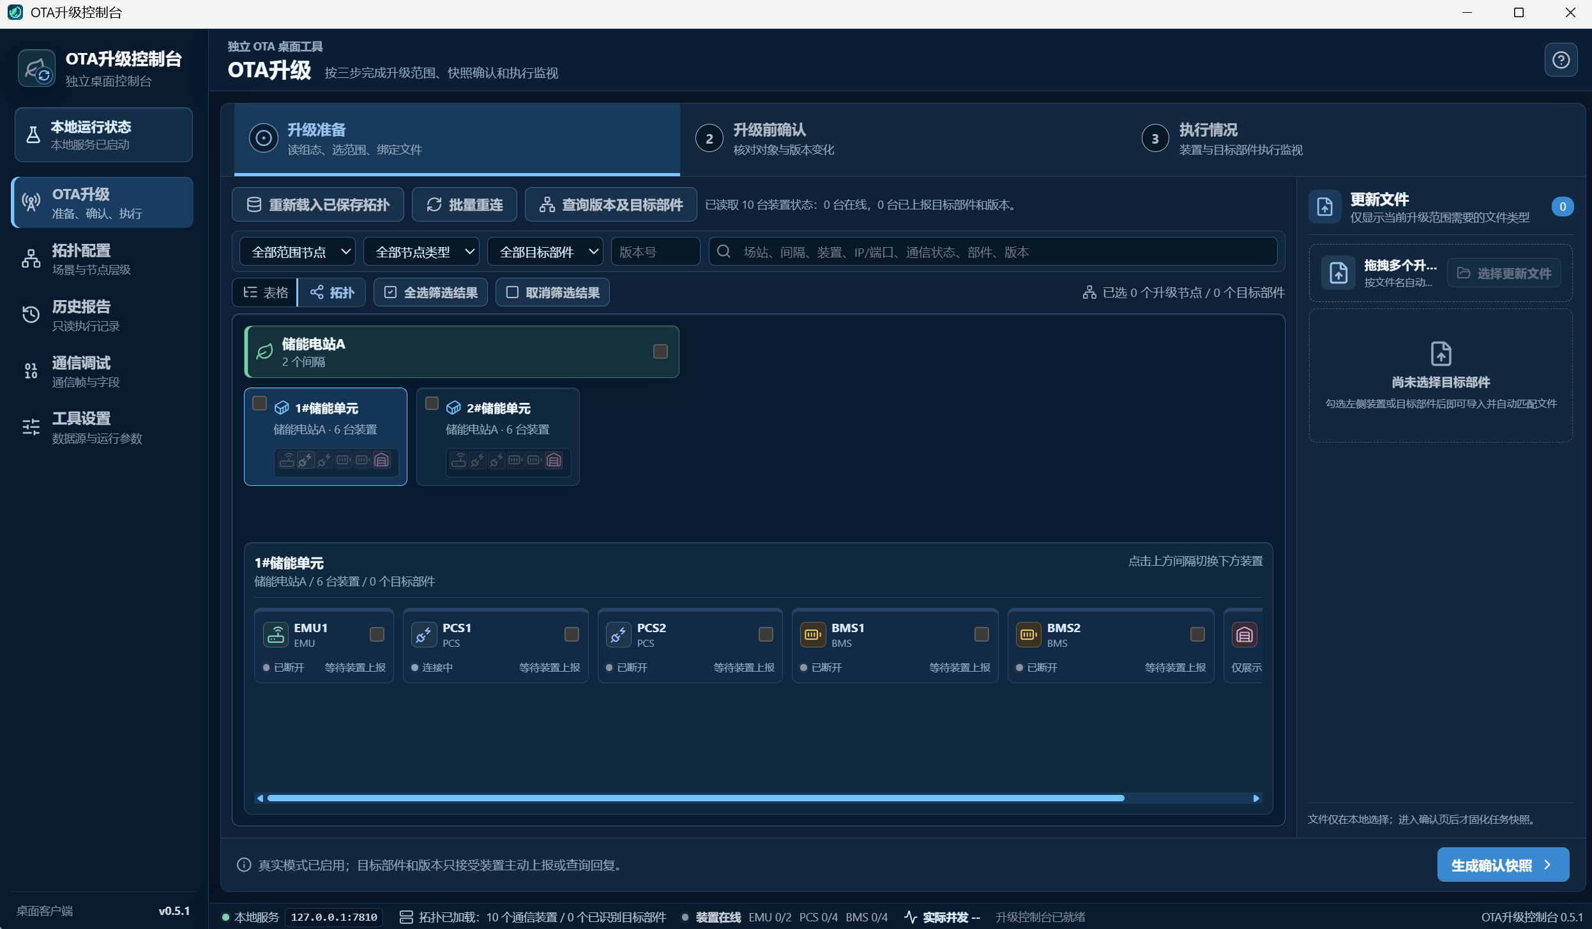Click the file icon in the drag-drop zone
The height and width of the screenshot is (929, 1592).
pos(1338,273)
